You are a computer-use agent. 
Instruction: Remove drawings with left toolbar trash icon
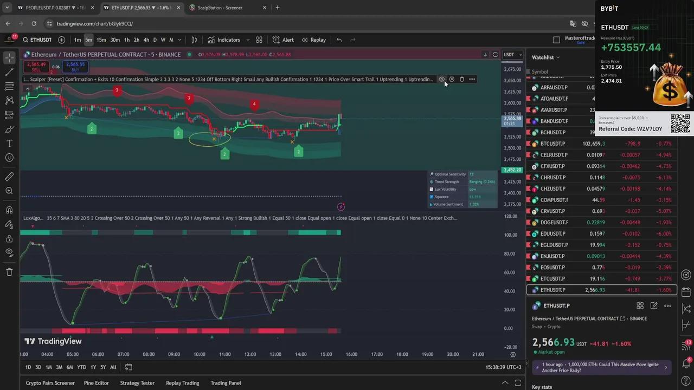pyautogui.click(x=9, y=272)
